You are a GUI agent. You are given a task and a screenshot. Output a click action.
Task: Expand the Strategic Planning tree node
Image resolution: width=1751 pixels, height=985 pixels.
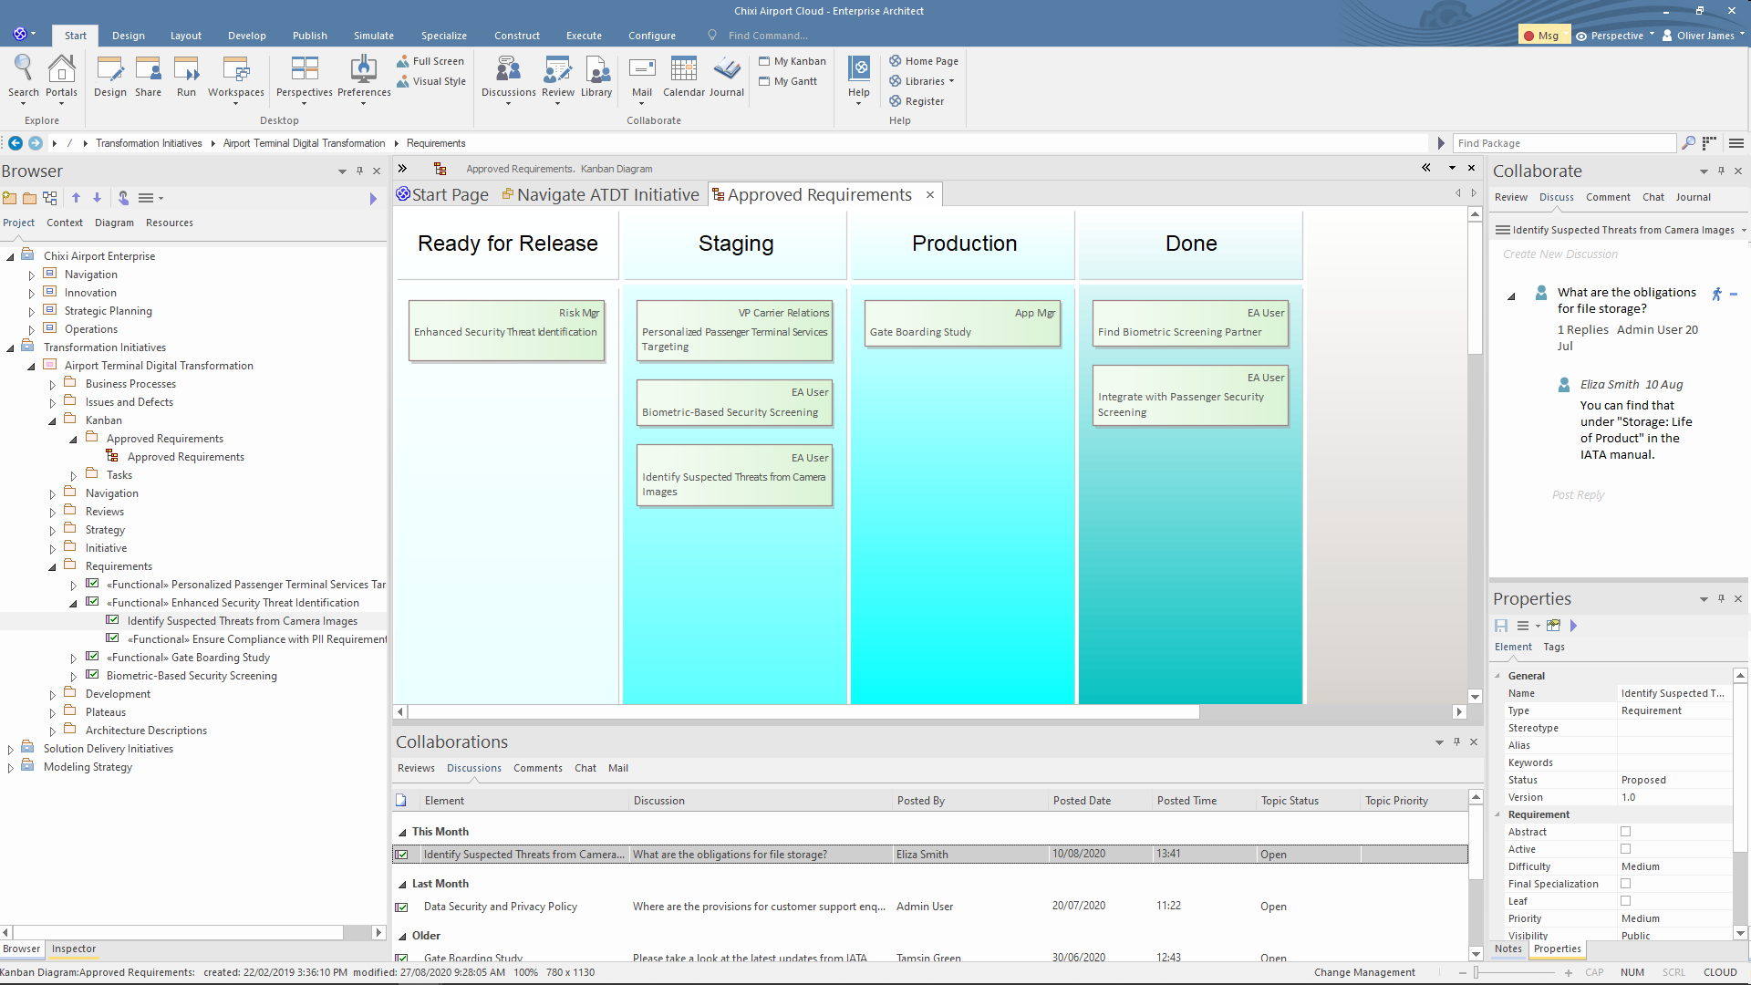click(31, 312)
